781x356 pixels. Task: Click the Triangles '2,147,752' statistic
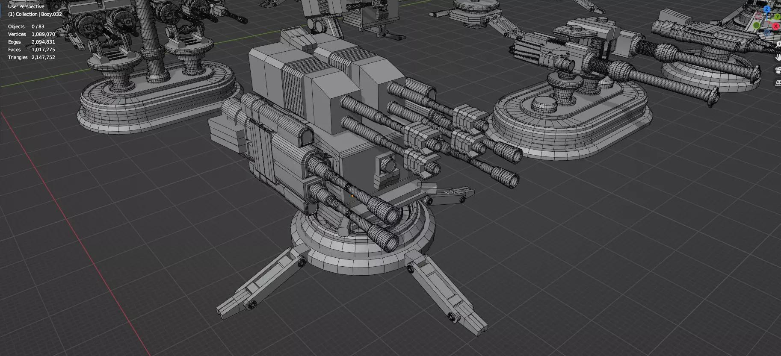[43, 57]
